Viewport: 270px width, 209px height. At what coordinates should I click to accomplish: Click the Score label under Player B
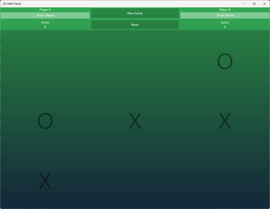225,22
